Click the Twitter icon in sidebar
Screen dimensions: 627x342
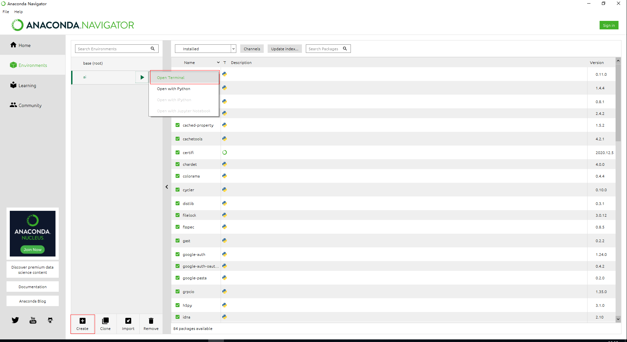[15, 320]
